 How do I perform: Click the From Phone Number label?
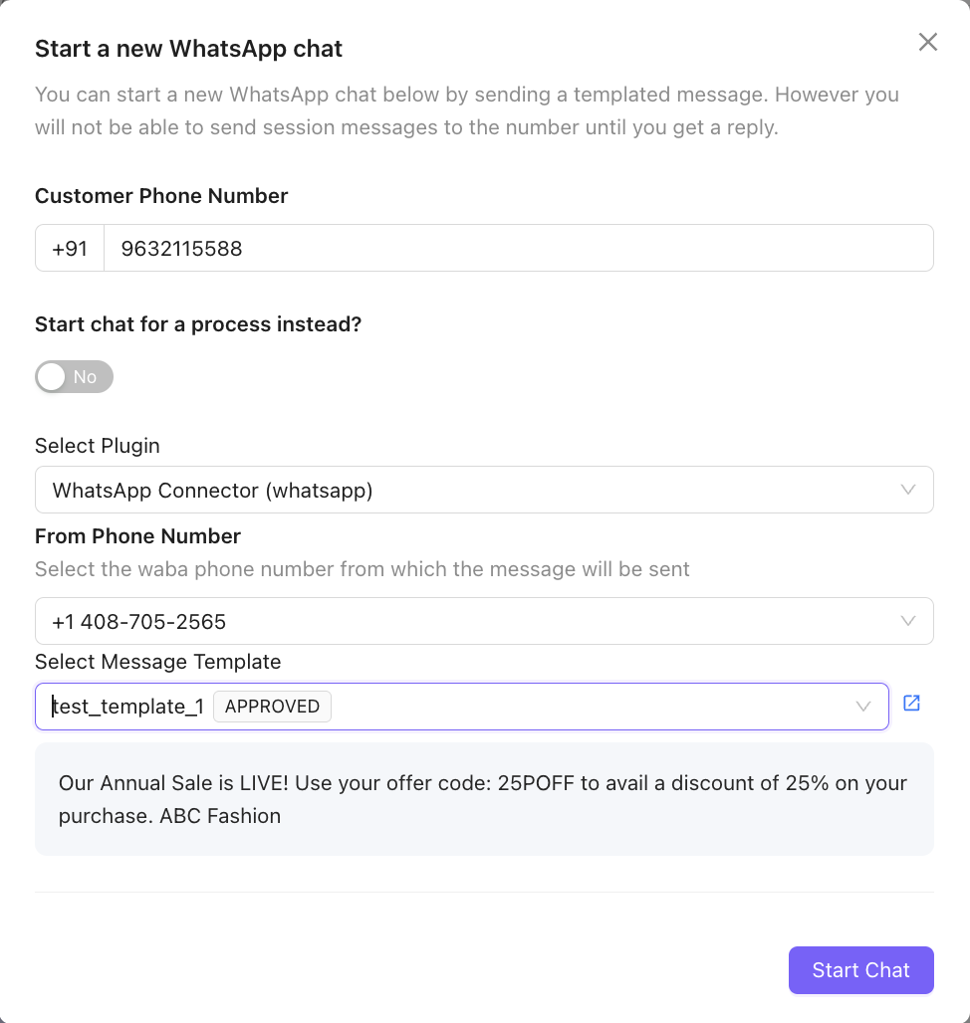137,536
